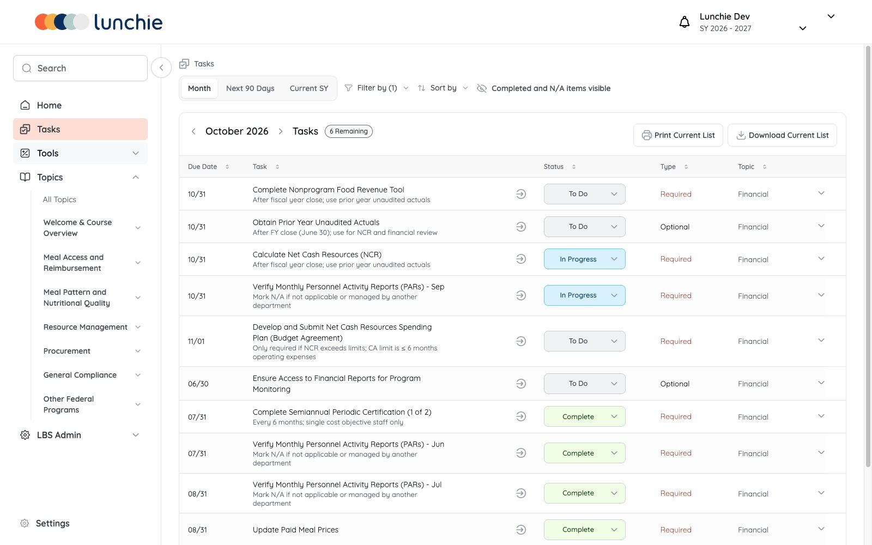The height and width of the screenshot is (545, 872).
Task: Click the Lunchie logo
Action: [99, 22]
